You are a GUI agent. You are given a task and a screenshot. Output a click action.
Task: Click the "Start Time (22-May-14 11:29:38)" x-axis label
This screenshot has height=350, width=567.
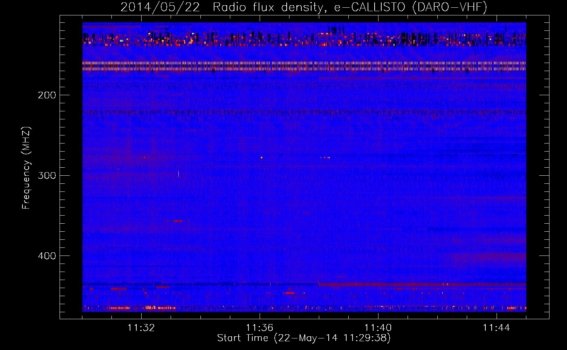tap(304, 338)
